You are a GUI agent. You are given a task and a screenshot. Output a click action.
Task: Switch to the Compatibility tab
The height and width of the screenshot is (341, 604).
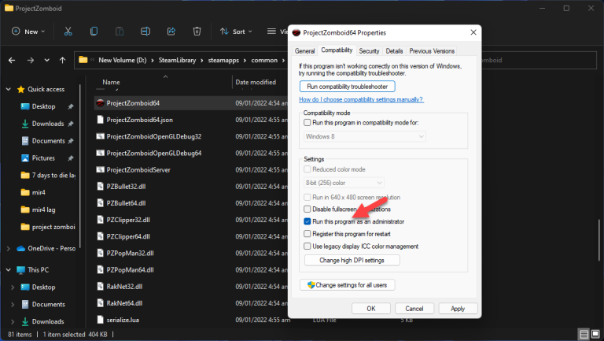(x=337, y=50)
